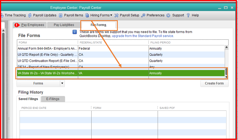Click the Preferences gear icon

point(143,15)
